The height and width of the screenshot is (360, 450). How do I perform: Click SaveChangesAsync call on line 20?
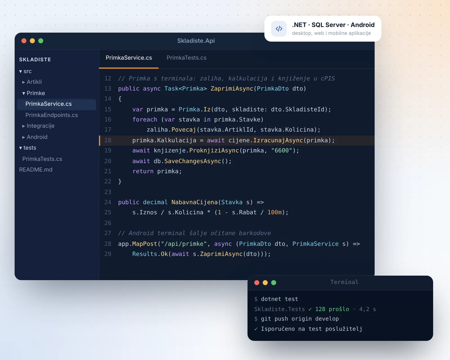193,161
